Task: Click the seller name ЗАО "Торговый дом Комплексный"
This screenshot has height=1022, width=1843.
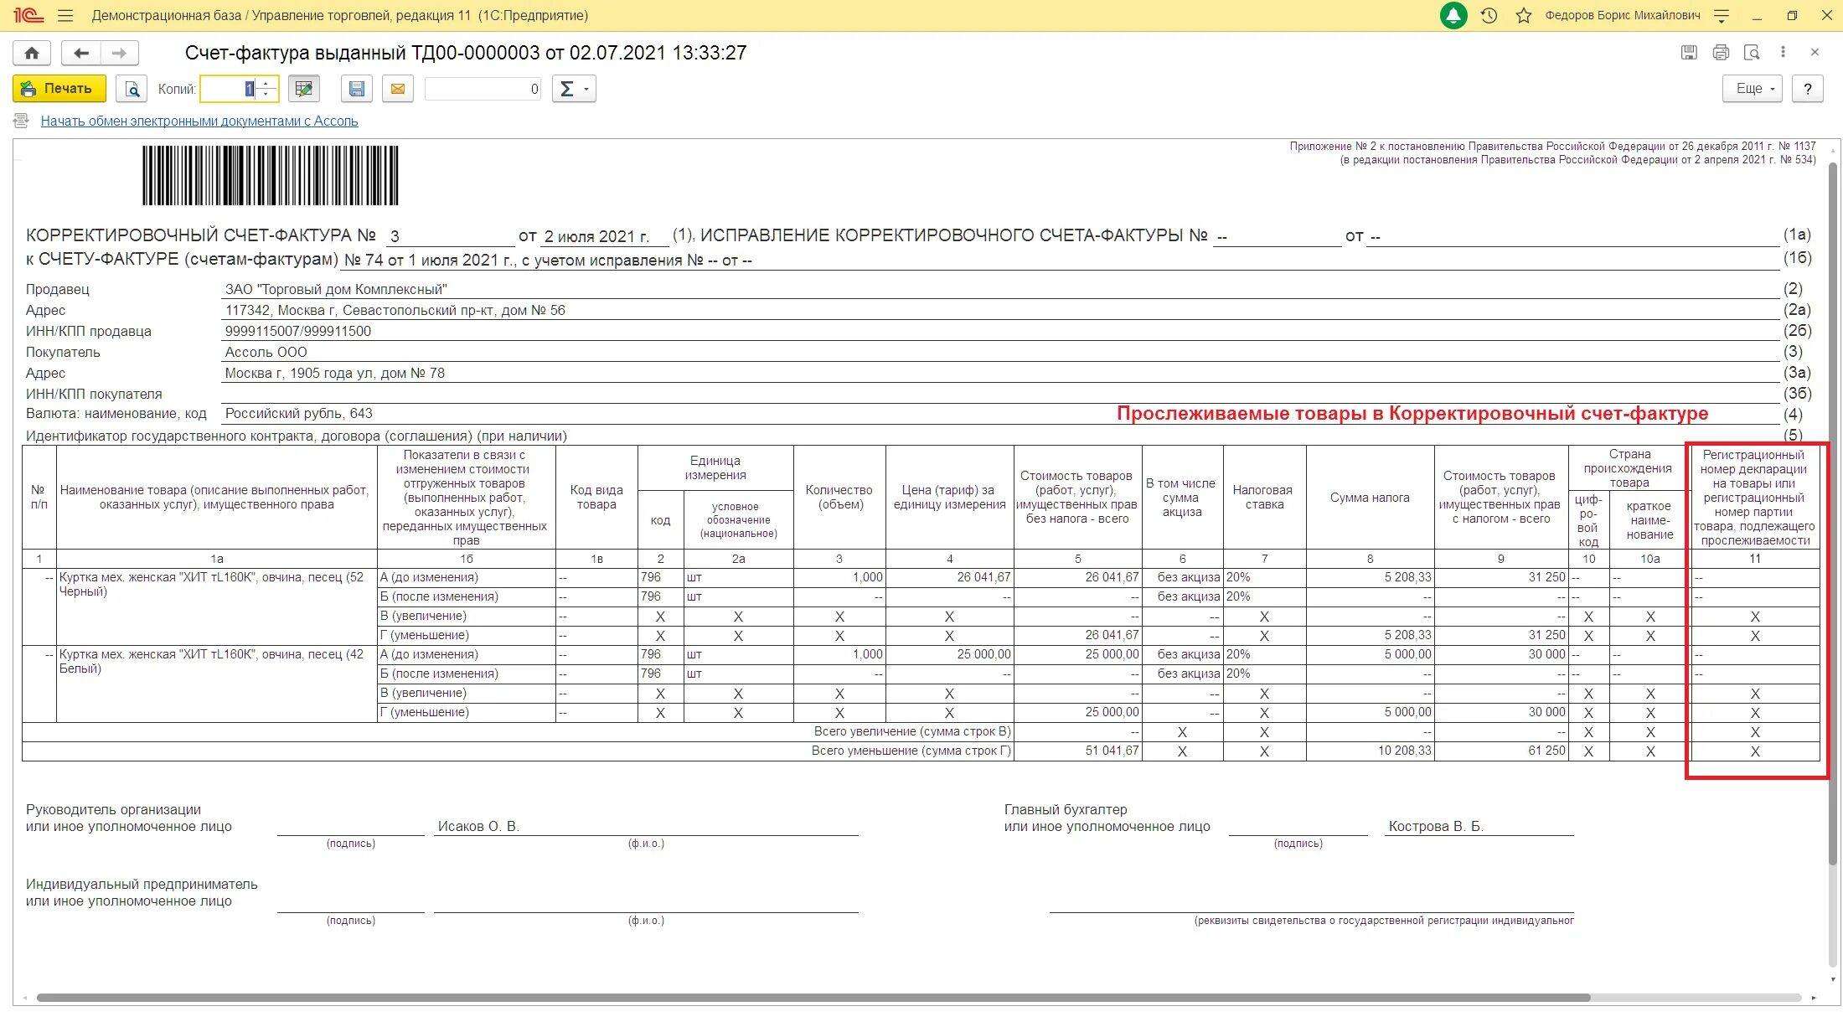Action: [336, 290]
